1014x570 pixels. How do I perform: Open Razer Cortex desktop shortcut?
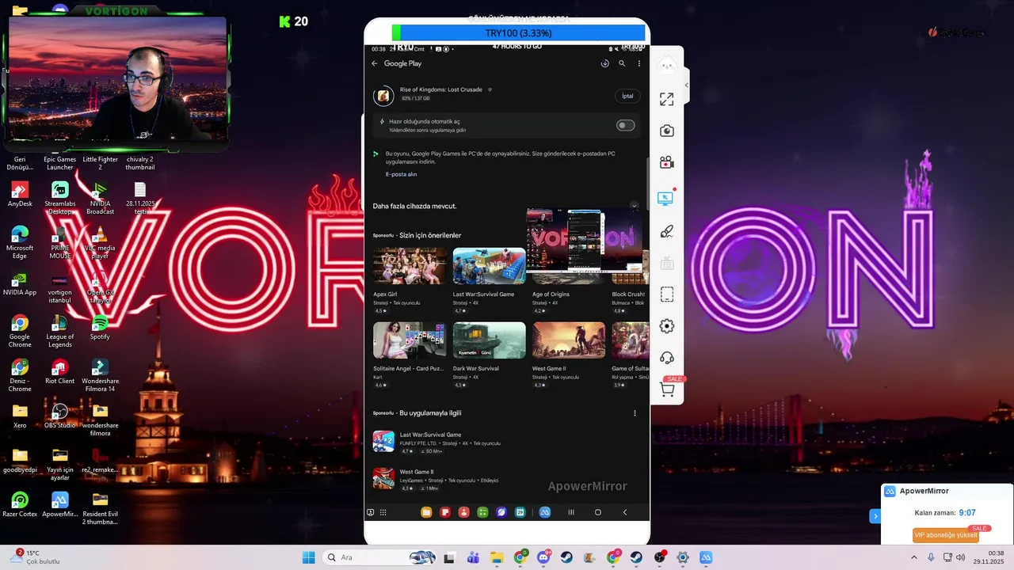point(20,505)
